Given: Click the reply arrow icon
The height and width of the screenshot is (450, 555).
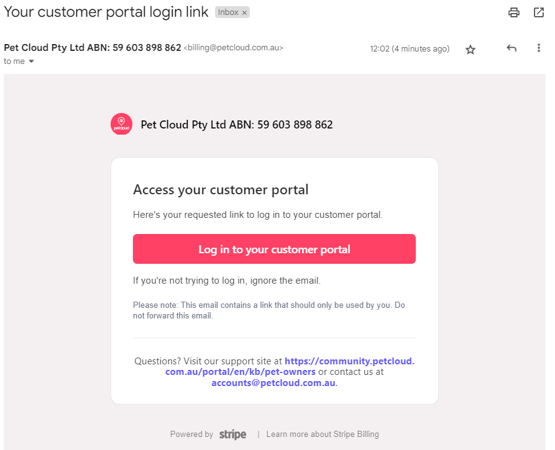Looking at the screenshot, I should point(511,48).
